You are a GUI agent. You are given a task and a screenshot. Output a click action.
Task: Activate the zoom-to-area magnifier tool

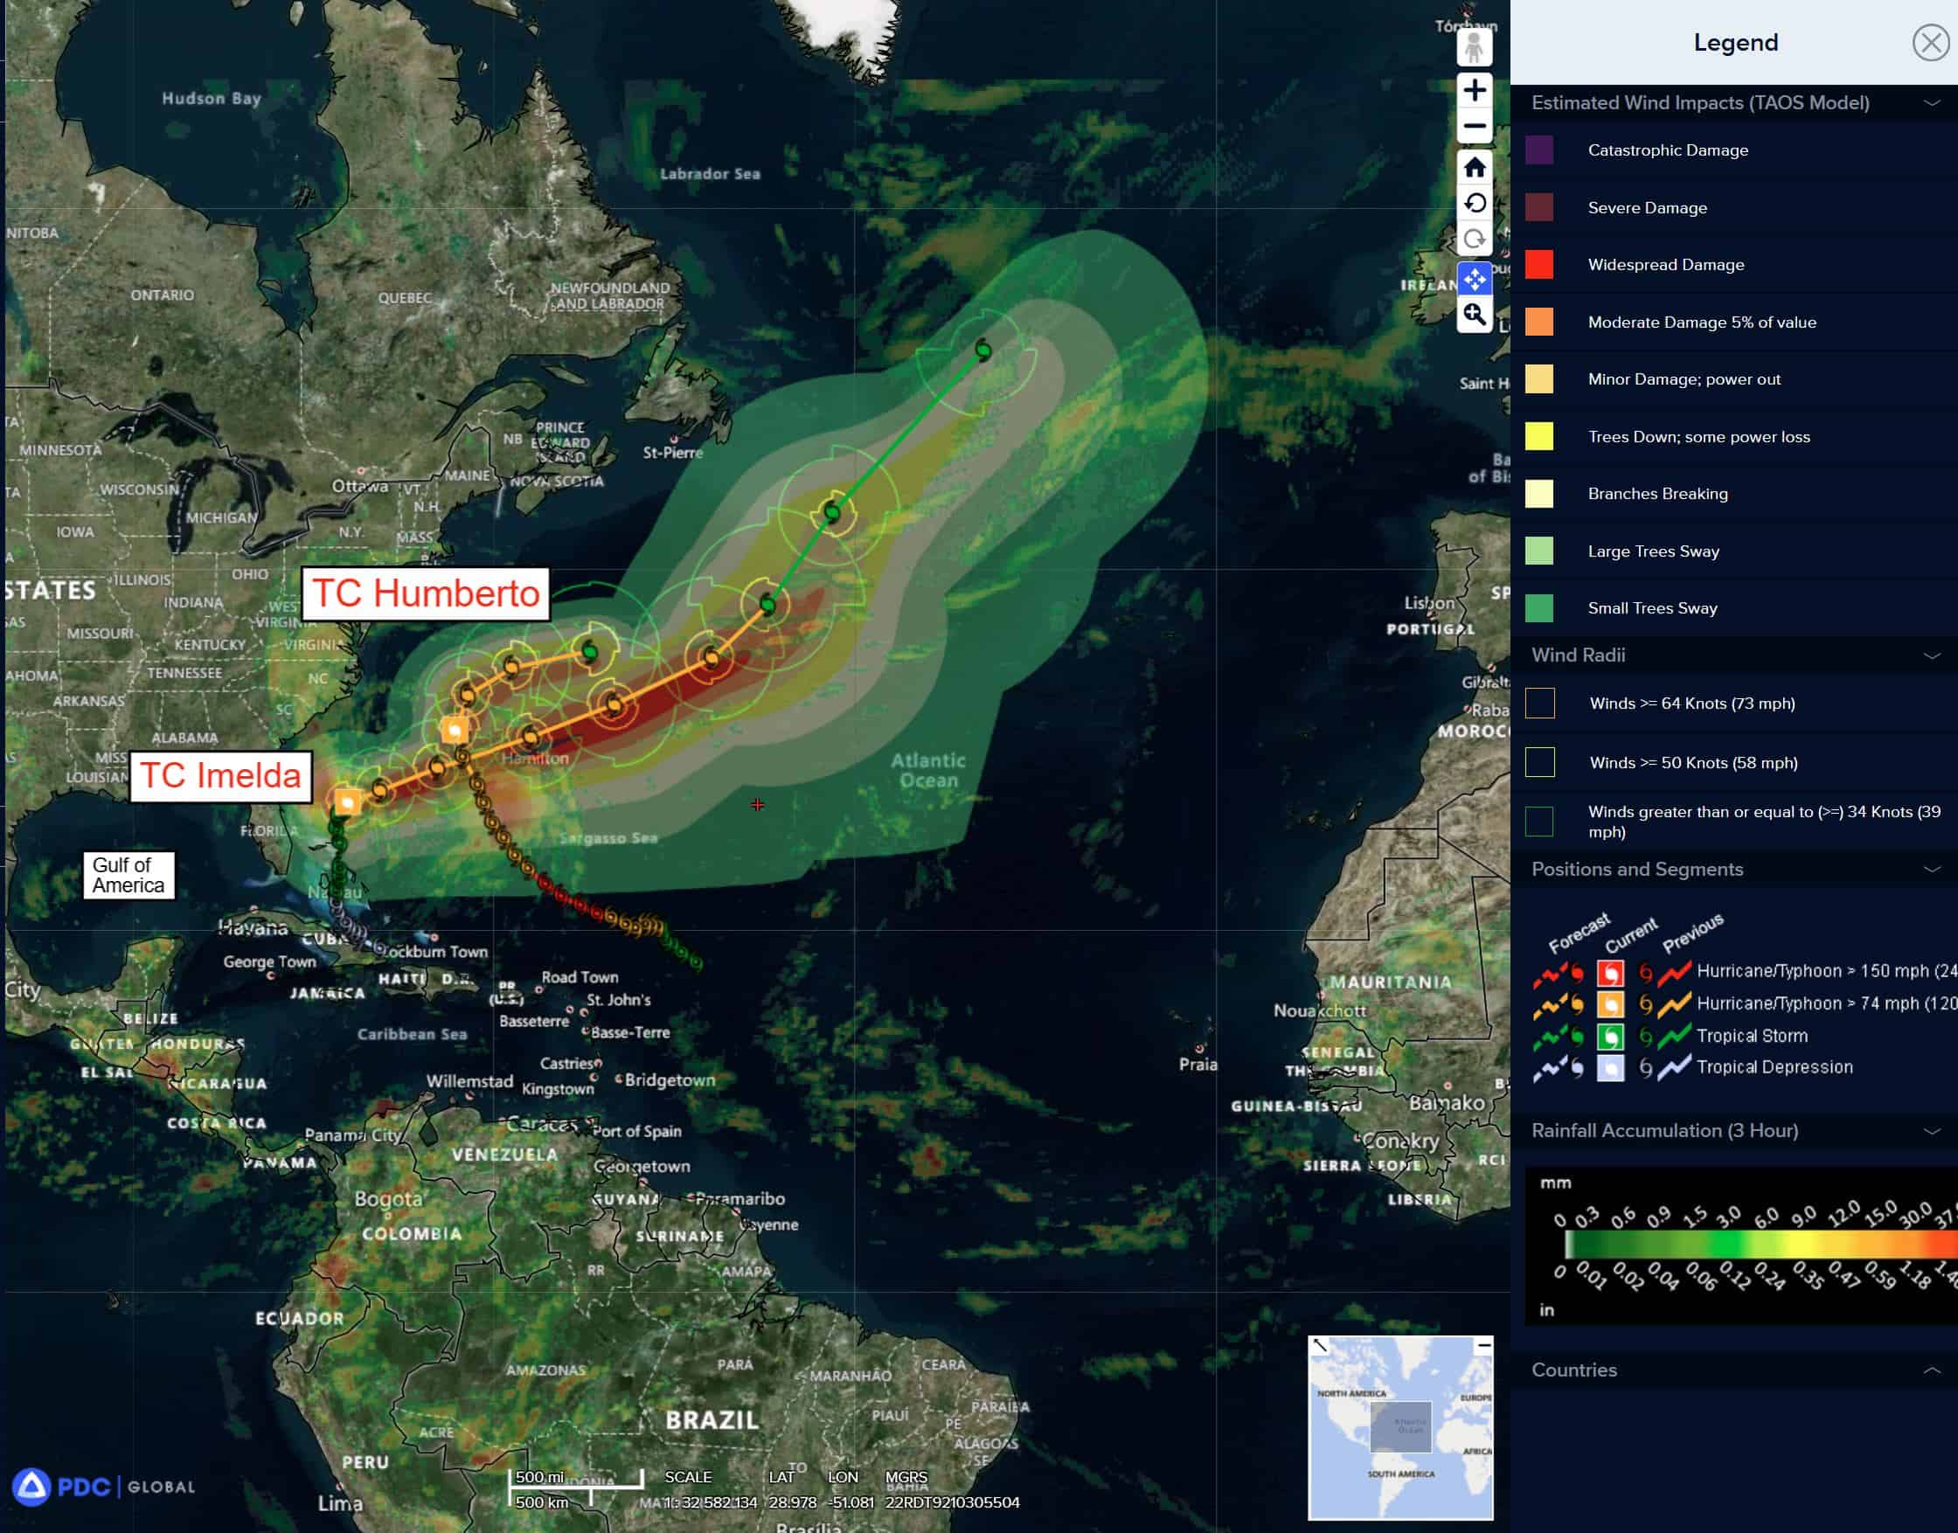[1473, 315]
